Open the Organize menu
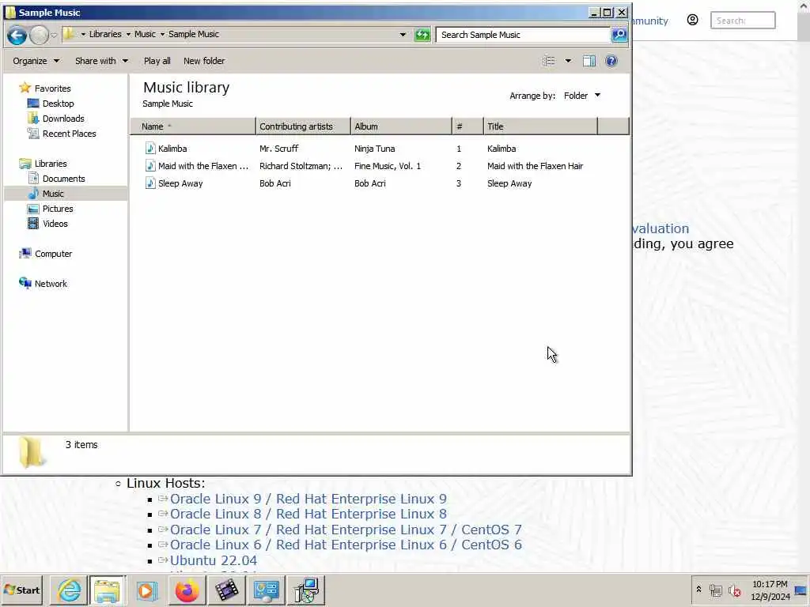The image size is (810, 607). pyautogui.click(x=36, y=61)
